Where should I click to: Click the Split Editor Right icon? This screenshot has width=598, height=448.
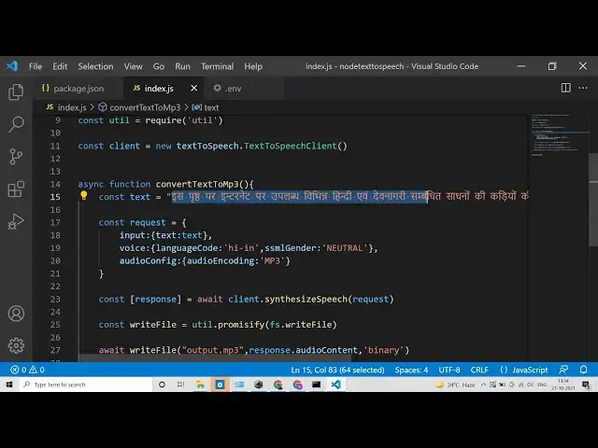coord(566,88)
